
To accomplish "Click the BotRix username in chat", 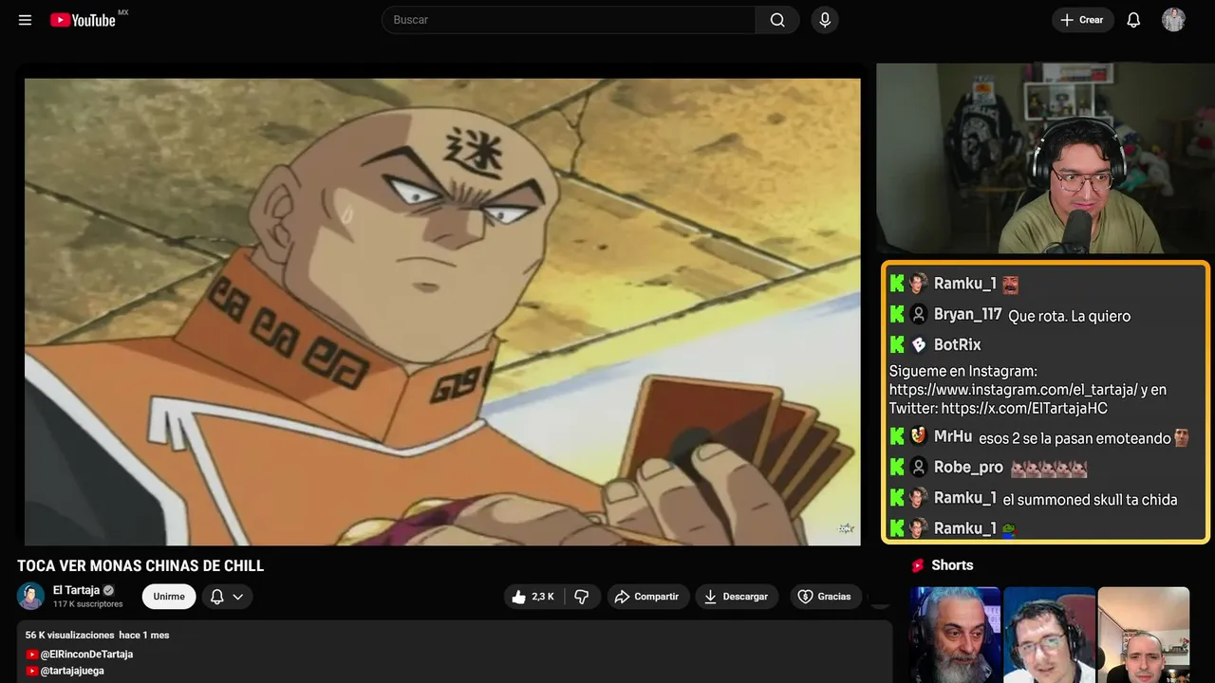I will point(958,344).
